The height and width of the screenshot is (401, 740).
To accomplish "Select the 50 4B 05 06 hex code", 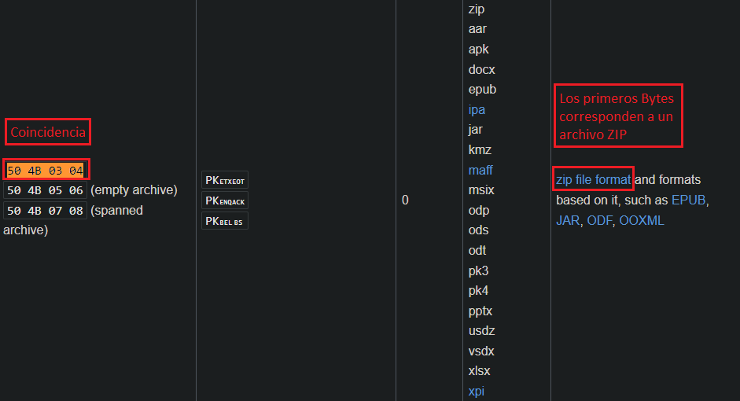I will coord(45,190).
